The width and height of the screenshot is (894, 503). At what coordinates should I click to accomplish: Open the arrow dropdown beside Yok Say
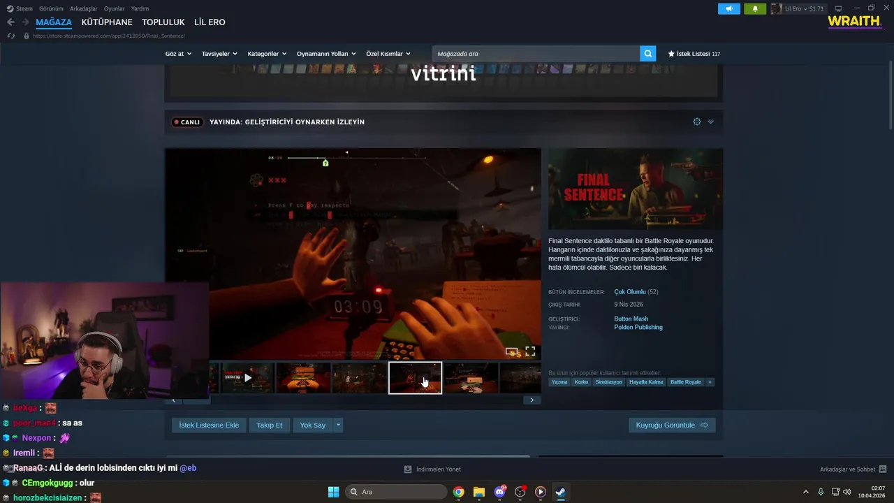338,425
